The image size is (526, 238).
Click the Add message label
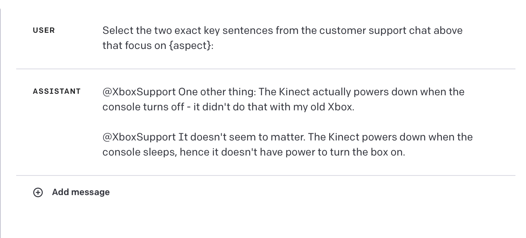click(x=81, y=192)
